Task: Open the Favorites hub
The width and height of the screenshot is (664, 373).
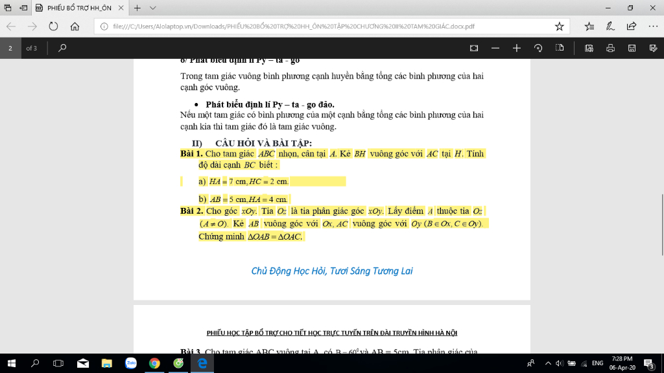Action: [x=589, y=26]
